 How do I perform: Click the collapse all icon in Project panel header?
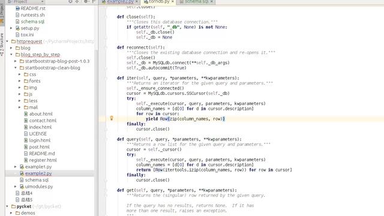click(x=77, y=1)
